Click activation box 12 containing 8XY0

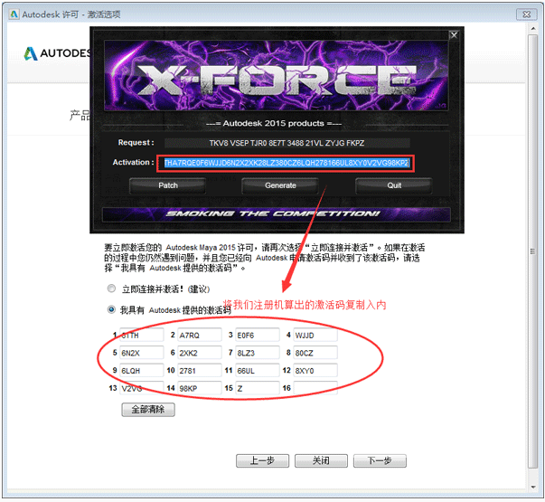pos(315,371)
